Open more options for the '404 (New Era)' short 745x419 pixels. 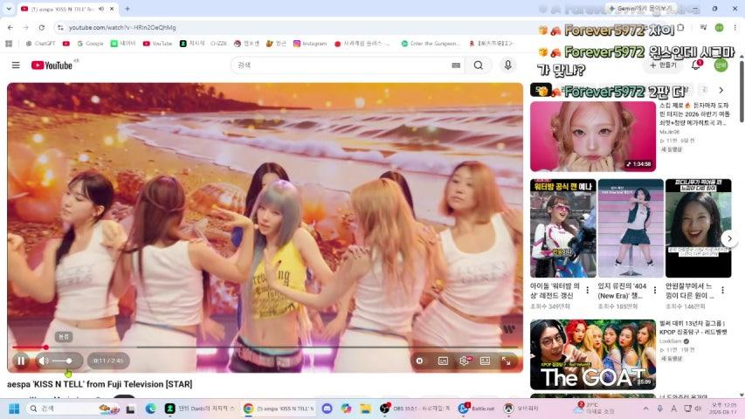click(655, 291)
